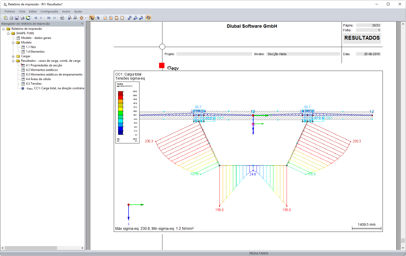406x256 pixels.
Task: Zoom in with the magnifier plus icon
Action: coord(70,18)
